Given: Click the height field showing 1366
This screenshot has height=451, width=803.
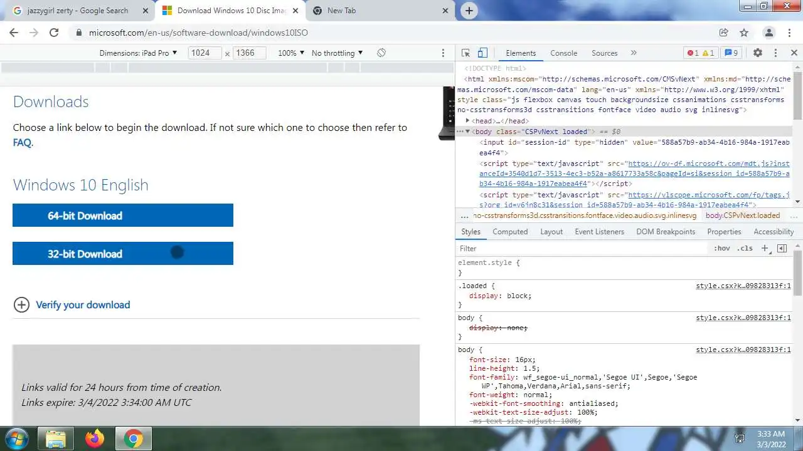Looking at the screenshot, I should [x=249, y=53].
